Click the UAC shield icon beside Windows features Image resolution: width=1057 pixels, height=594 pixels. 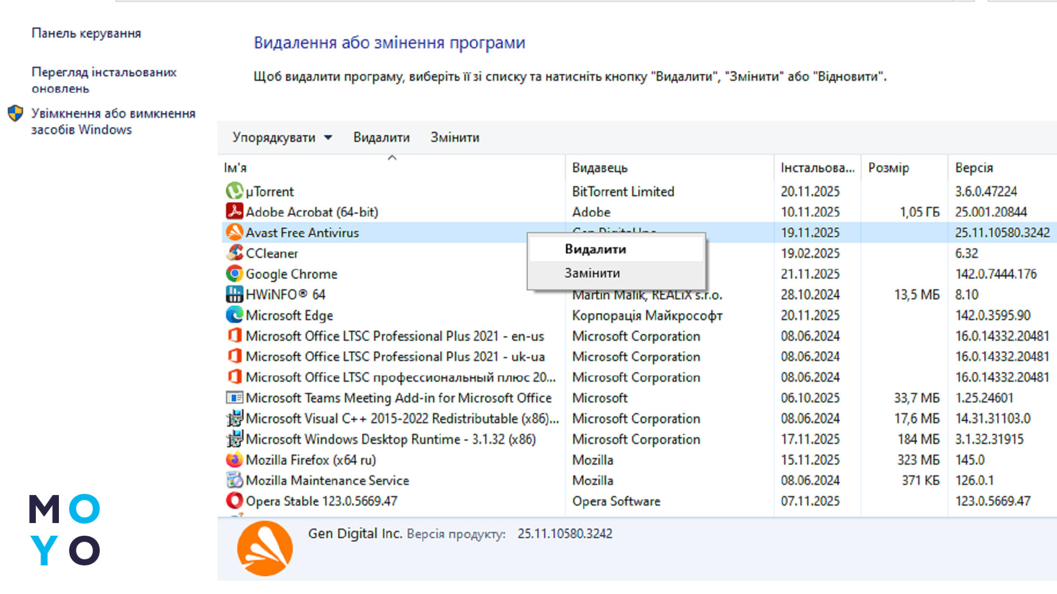(16, 113)
